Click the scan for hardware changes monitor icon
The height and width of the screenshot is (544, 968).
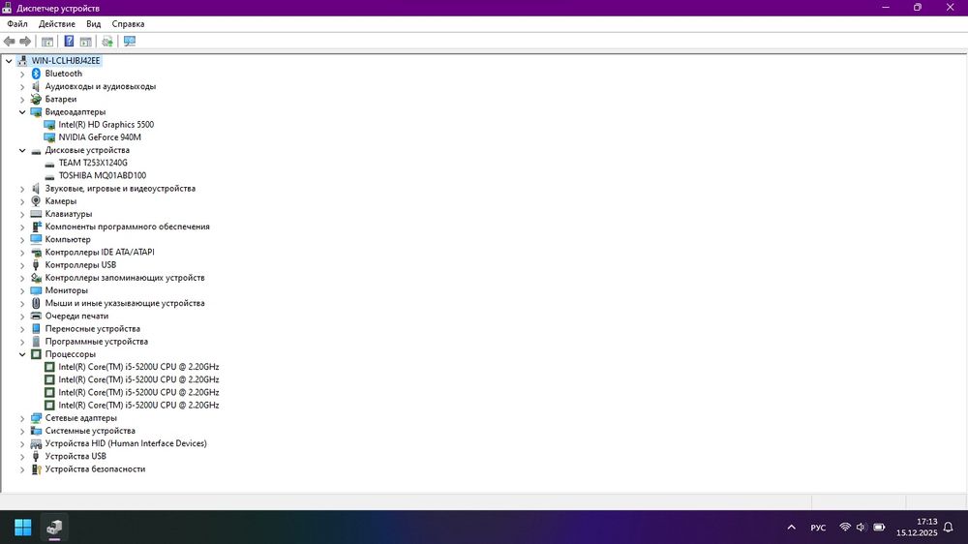pos(130,42)
